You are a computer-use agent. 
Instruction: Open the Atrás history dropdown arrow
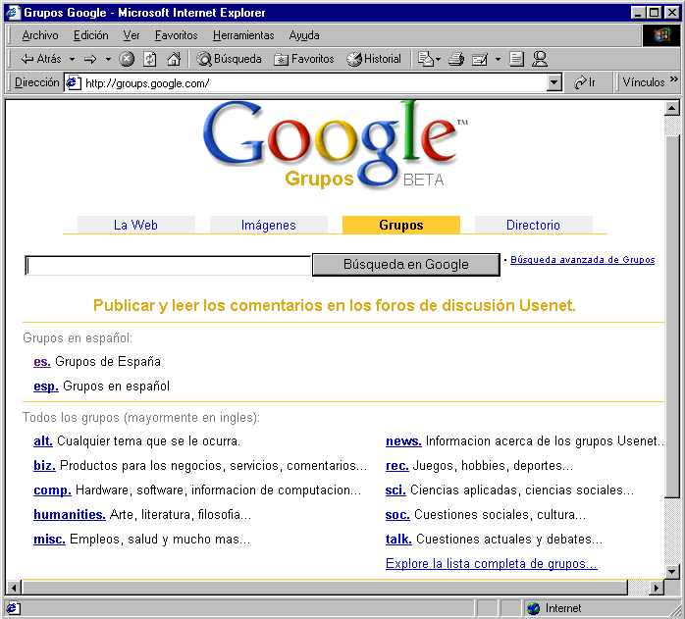72,59
